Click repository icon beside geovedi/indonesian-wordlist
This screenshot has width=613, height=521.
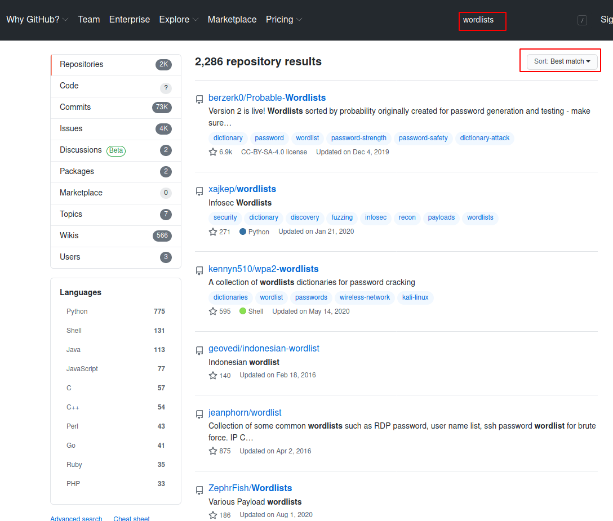(199, 349)
